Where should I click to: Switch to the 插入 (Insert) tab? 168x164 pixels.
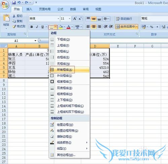(x=29, y=9)
